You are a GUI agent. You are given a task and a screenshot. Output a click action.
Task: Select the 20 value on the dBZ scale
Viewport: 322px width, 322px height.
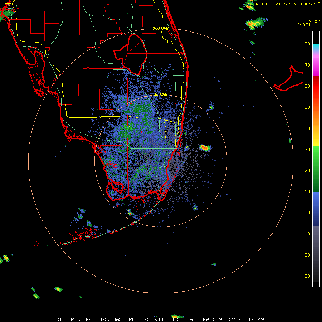[x=307, y=171]
